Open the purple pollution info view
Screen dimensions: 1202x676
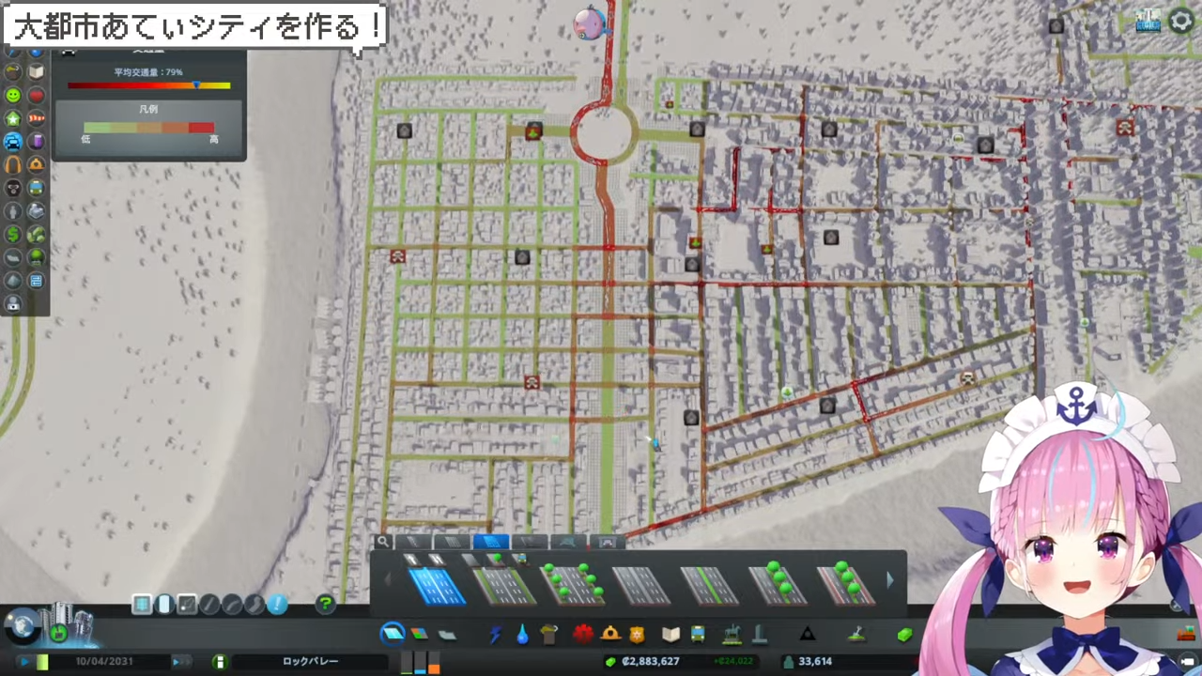tap(37, 142)
